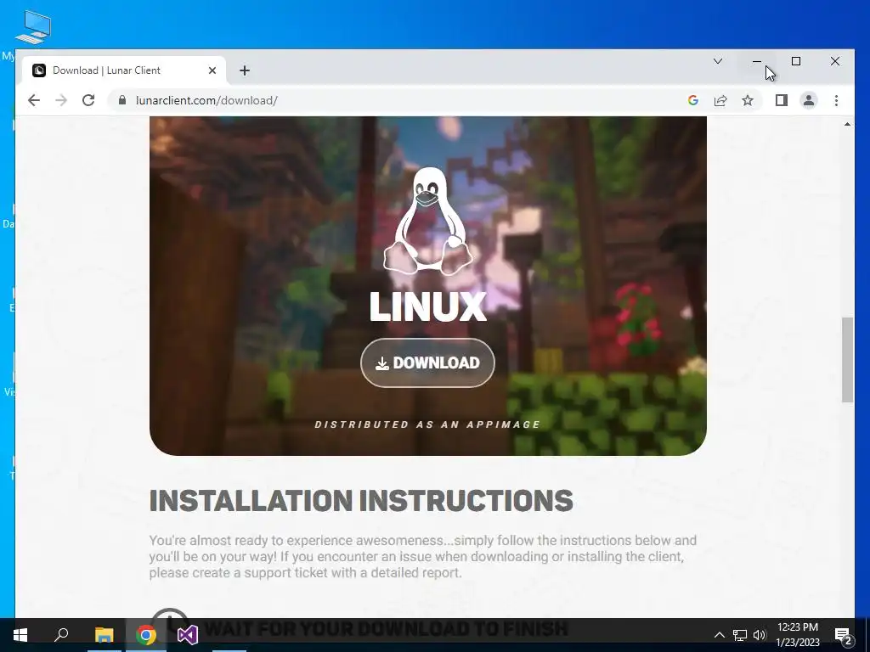The width and height of the screenshot is (870, 652).
Task: Click the Chrome taskbar icon
Action: [x=146, y=635]
